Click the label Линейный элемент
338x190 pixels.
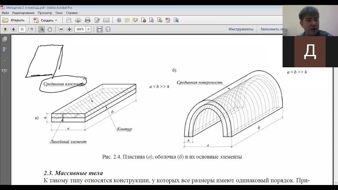click(x=68, y=142)
